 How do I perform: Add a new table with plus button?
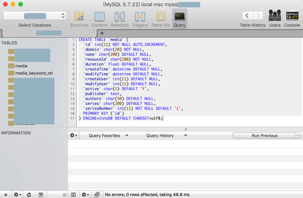5,195
